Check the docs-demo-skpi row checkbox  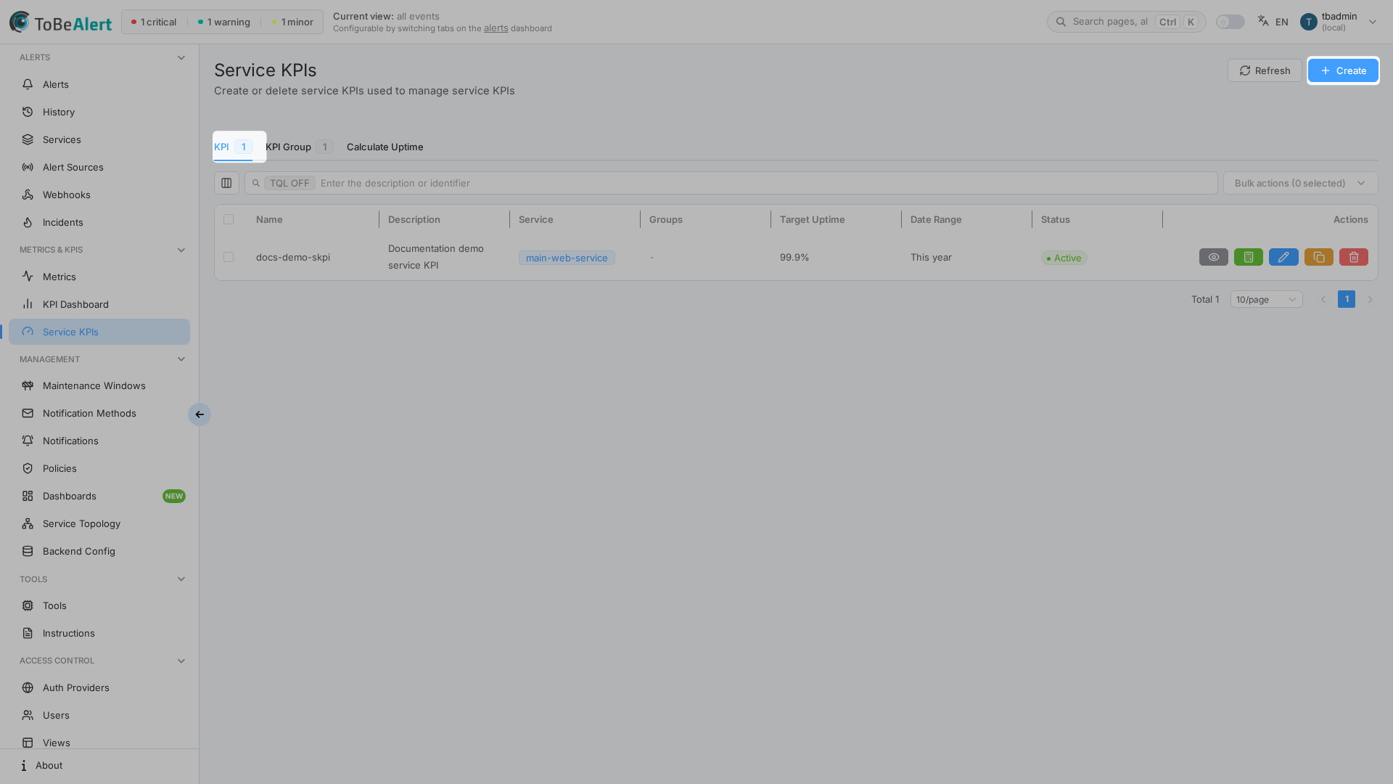[229, 257]
